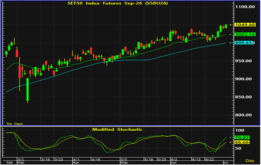Click the 3/23 date marker
Image resolution: width=261 pixels, height=165 pixels.
59,159
